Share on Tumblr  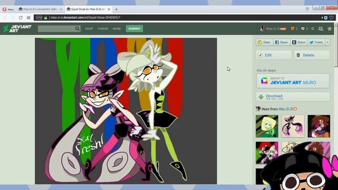point(299,42)
